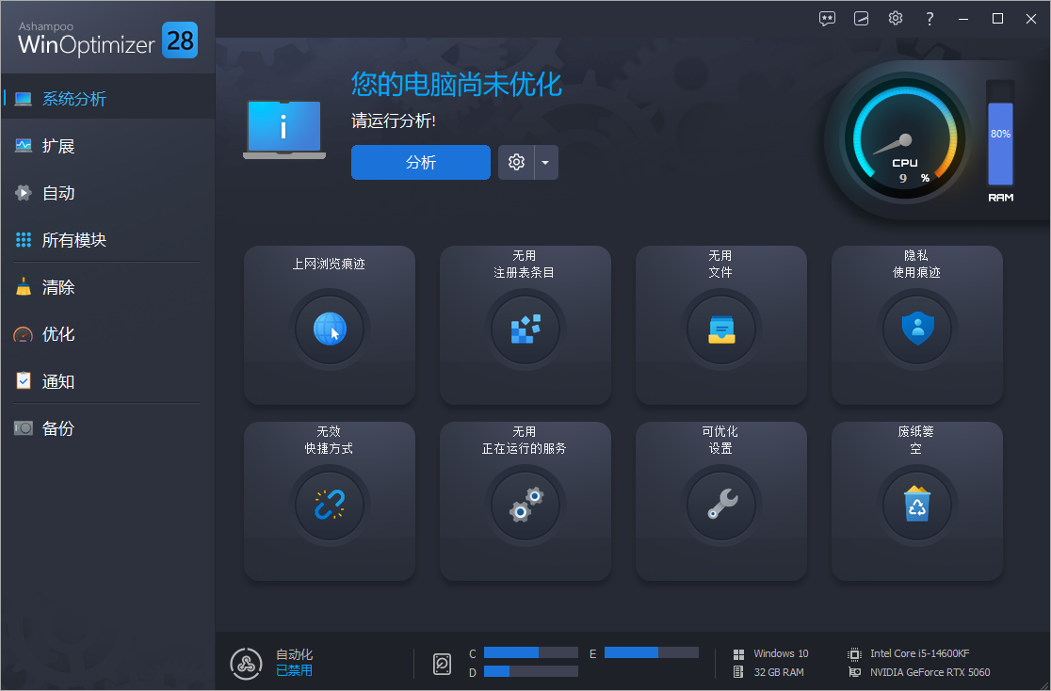Select 系统分析 in the sidebar
Viewport: 1051px width, 691px height.
pos(107,99)
